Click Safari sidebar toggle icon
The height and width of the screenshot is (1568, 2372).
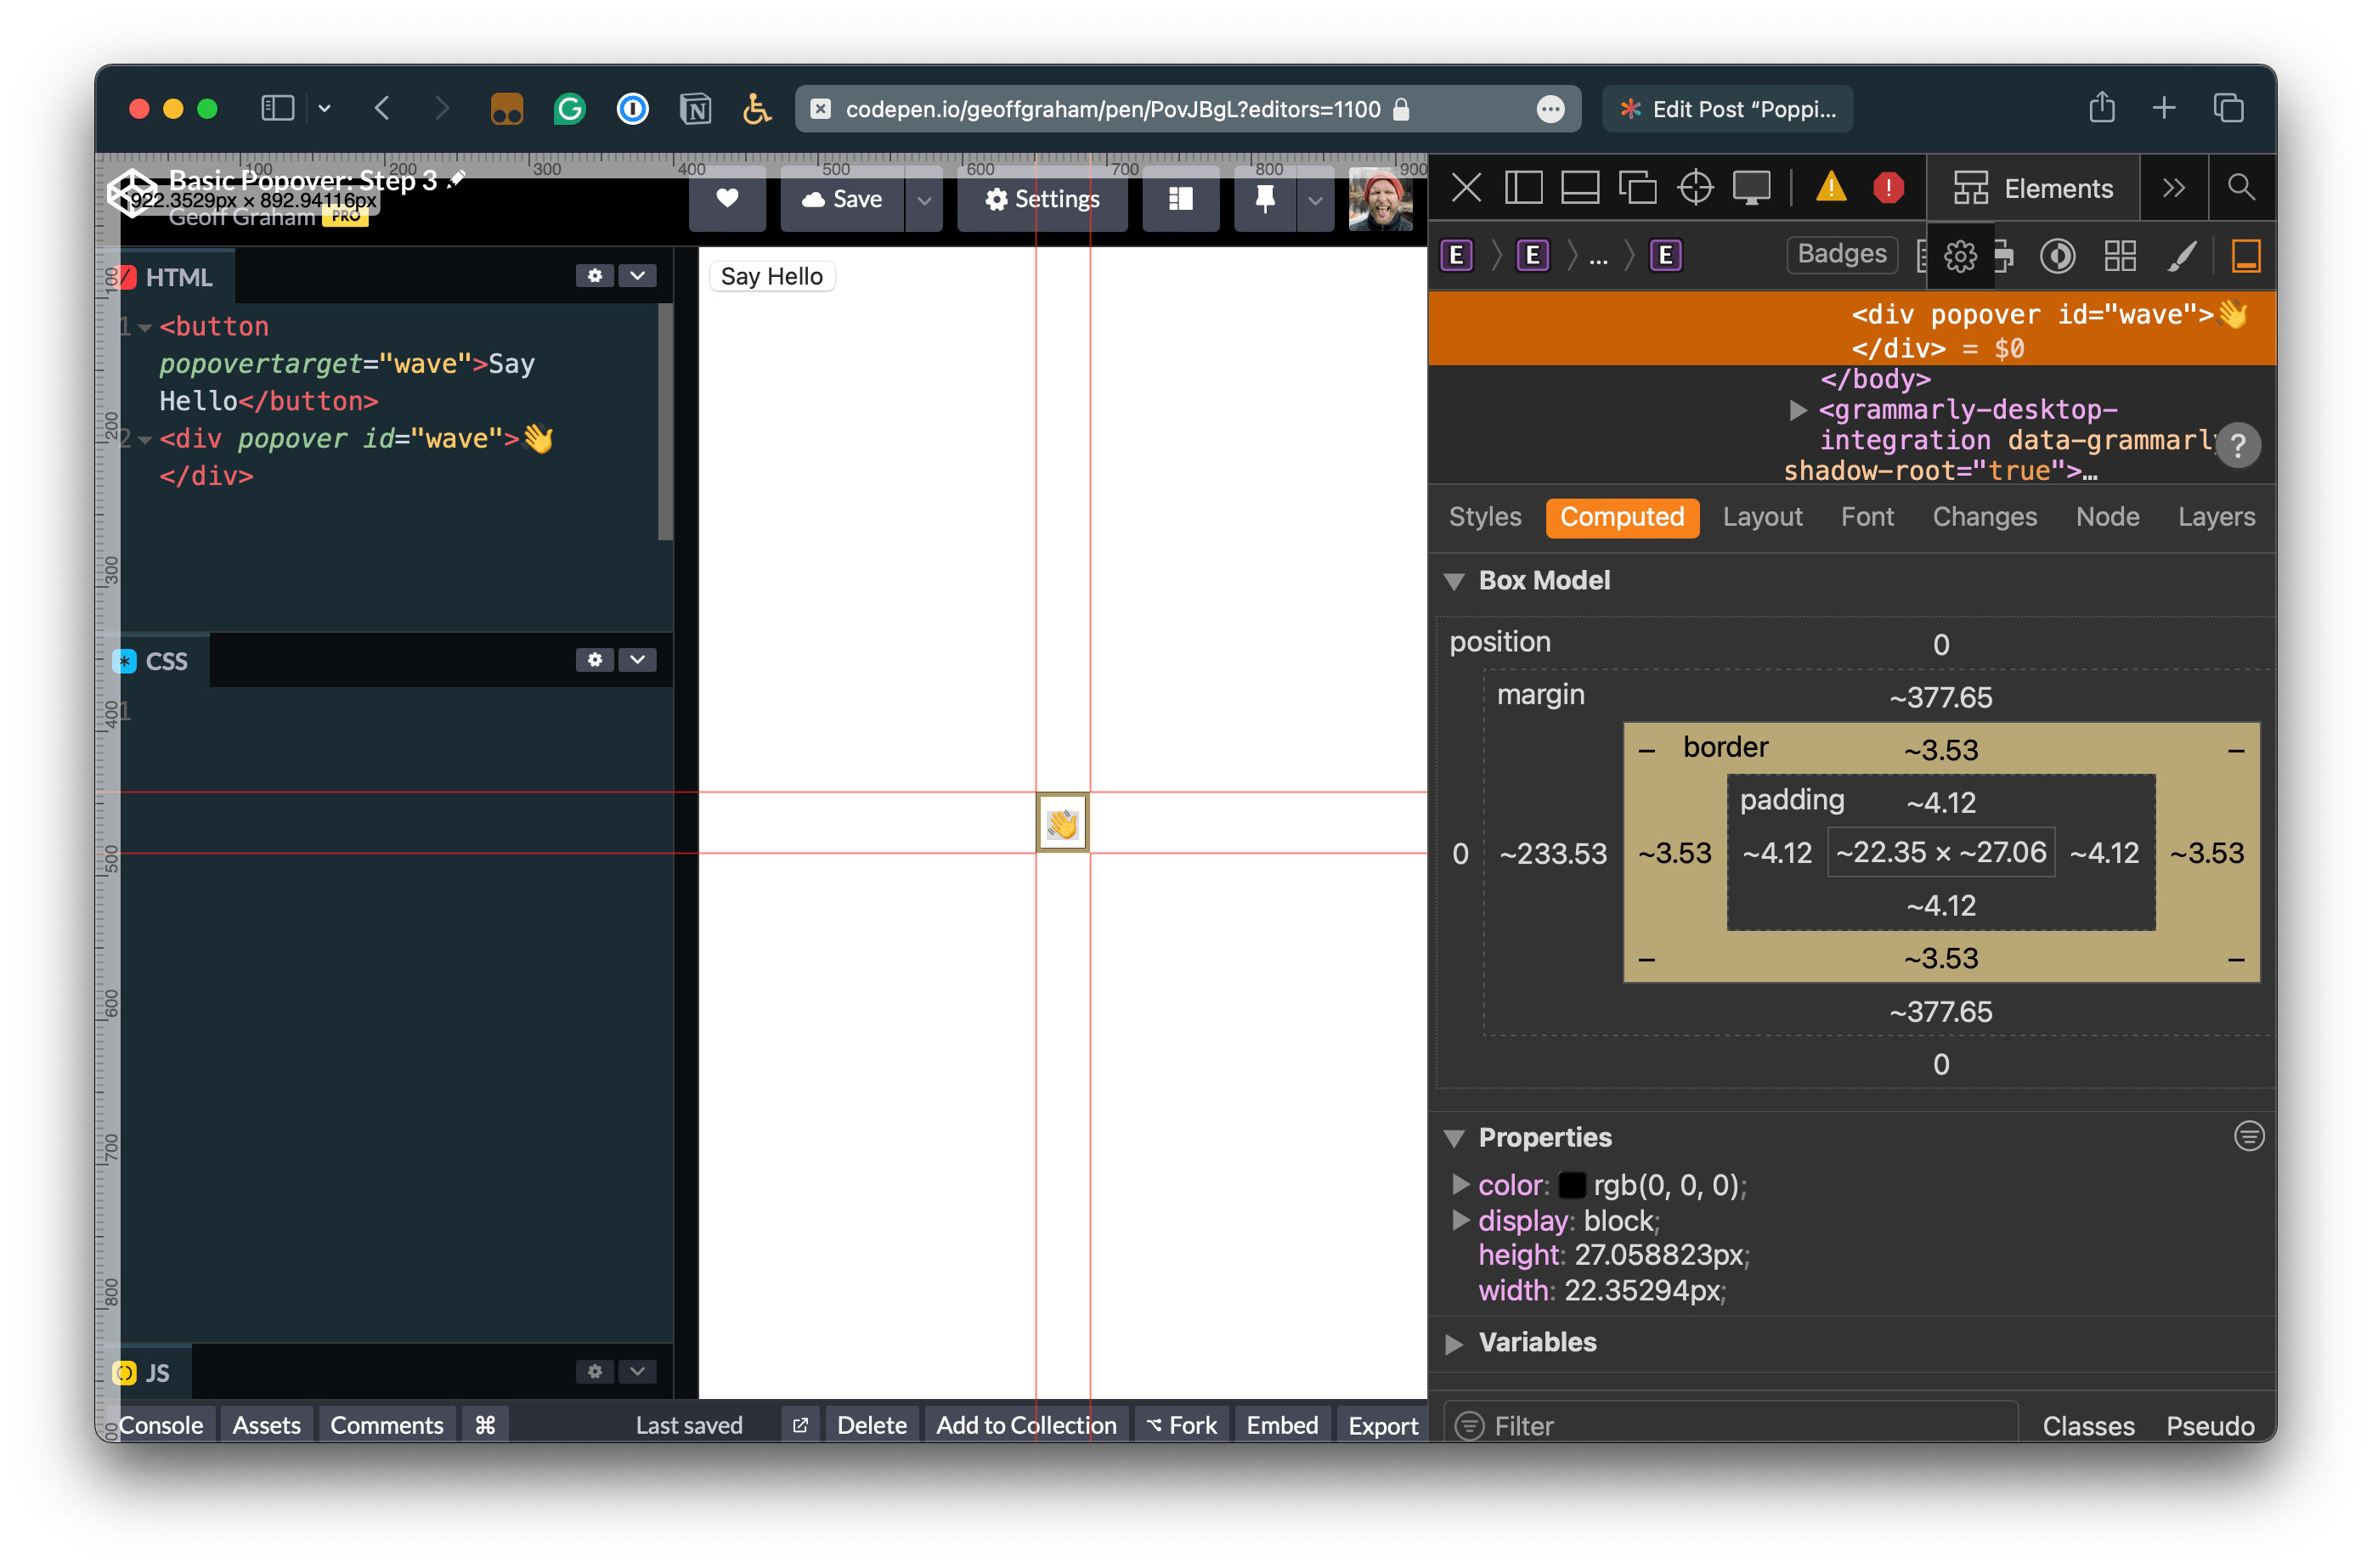pyautogui.click(x=277, y=108)
